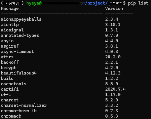This screenshot has height=119, width=151.
Task: Click the 'asgiref' package name
Action: pos(10,46)
